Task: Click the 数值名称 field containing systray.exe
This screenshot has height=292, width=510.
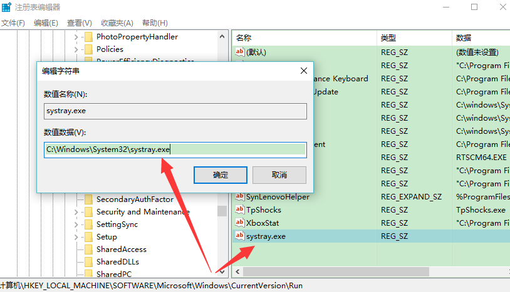Action: 175,111
